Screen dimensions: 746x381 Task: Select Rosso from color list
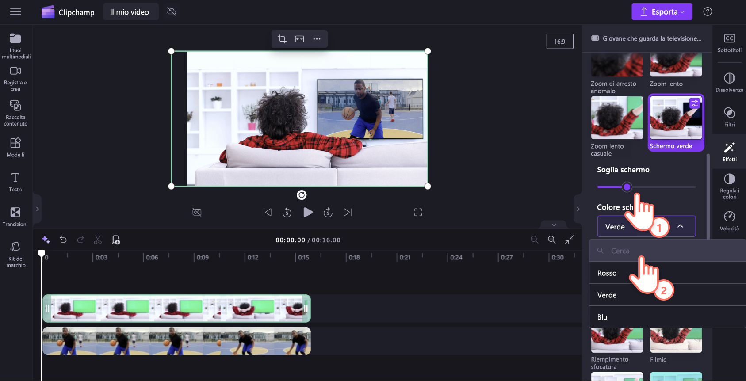coord(667,273)
